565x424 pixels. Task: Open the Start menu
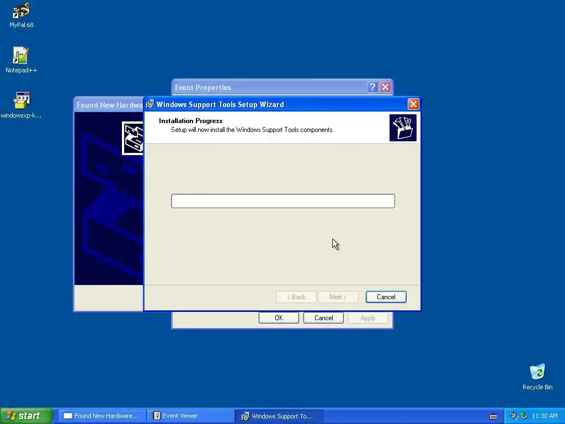click(26, 416)
